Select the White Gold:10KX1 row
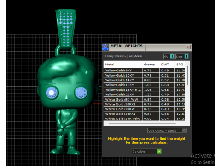The width and height of the screenshot is (221, 166). pos(144,104)
